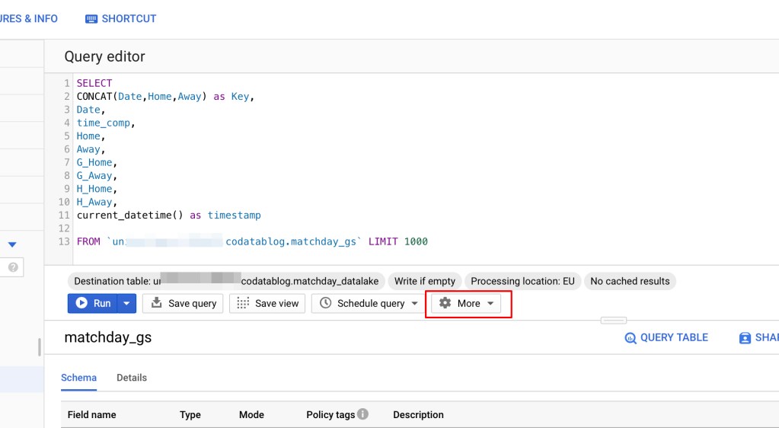Screen dimensions: 779x428
Task: Click LIMIT 1000 in the FROM line
Action: 398,241
